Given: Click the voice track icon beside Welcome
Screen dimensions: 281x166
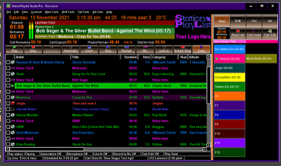Looking at the screenshot, I should coord(13,68).
